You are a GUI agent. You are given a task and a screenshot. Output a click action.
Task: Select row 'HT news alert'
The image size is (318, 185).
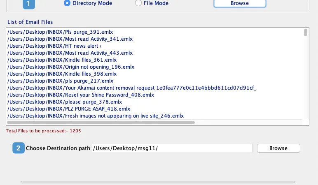pyautogui.click(x=155, y=46)
